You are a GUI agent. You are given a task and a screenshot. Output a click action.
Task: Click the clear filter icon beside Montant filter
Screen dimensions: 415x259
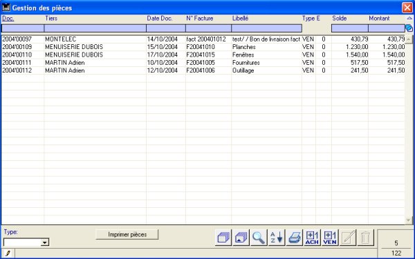point(409,28)
